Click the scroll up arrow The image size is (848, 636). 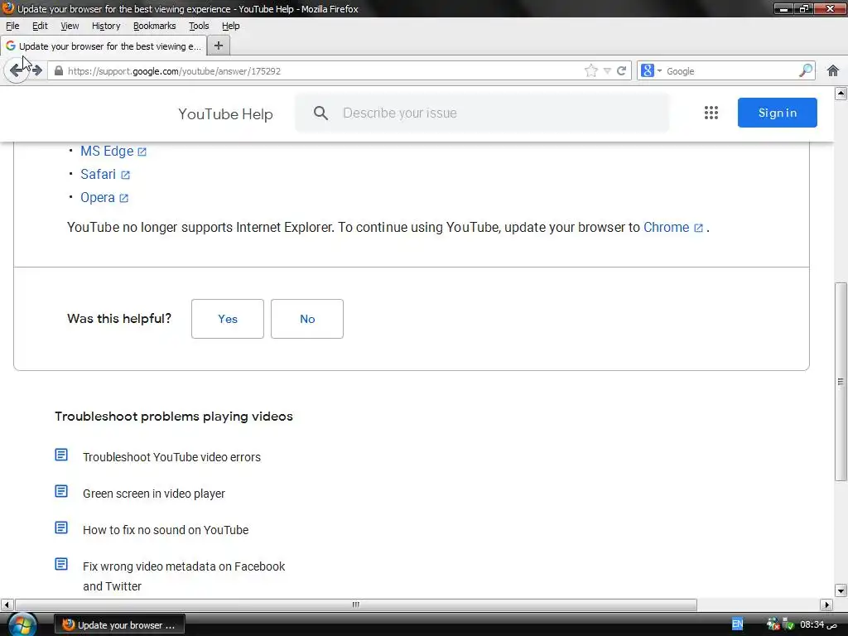point(841,93)
